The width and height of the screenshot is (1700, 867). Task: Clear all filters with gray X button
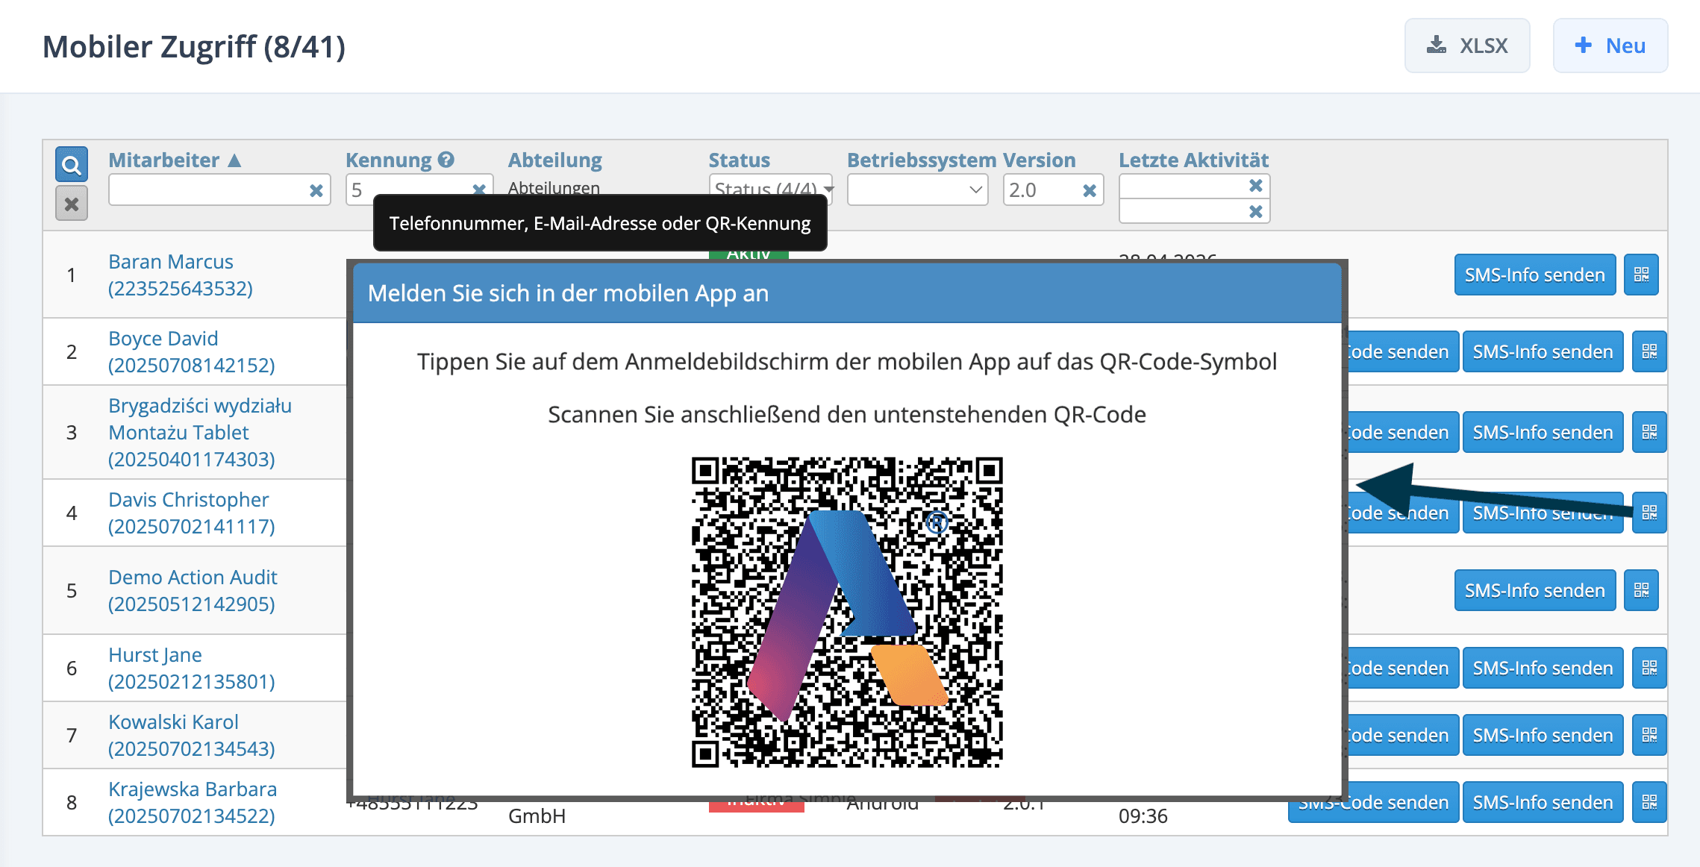[72, 204]
